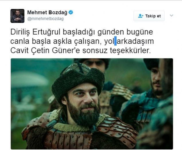Click the name "Cavit Çetin Güner'e" in tweet
182x150 pixels.
(45, 50)
